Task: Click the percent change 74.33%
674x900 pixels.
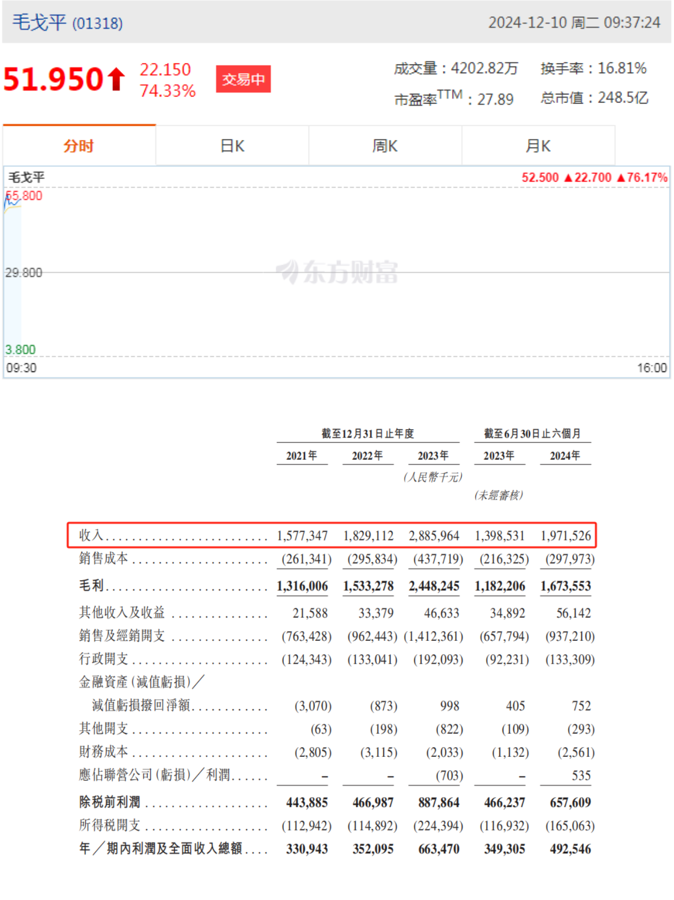Action: tap(168, 91)
